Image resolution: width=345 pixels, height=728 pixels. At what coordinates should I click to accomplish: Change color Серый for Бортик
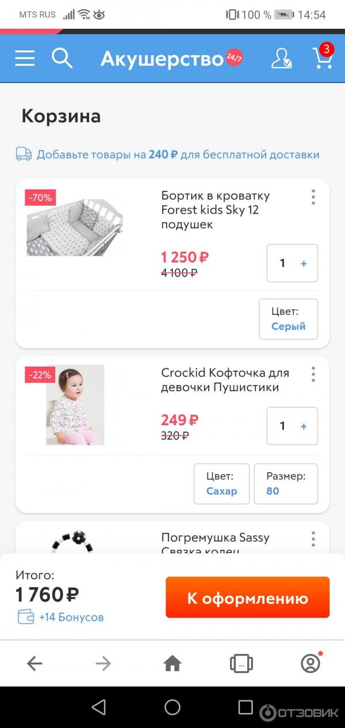coord(288,319)
